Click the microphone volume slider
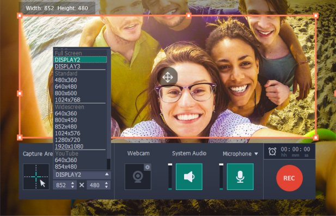Image resolution: width=336 pixels, height=216 pixels. 221,177
